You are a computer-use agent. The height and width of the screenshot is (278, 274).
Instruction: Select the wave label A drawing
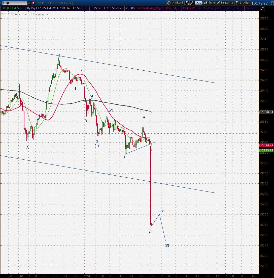[27, 147]
